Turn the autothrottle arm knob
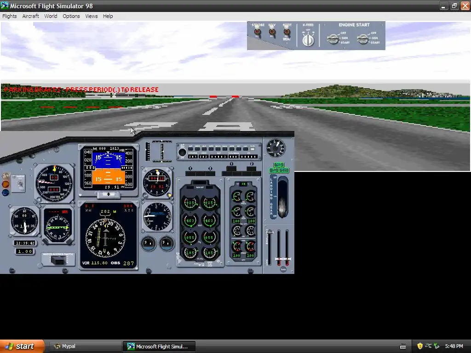The image size is (471, 353). click(x=182, y=152)
